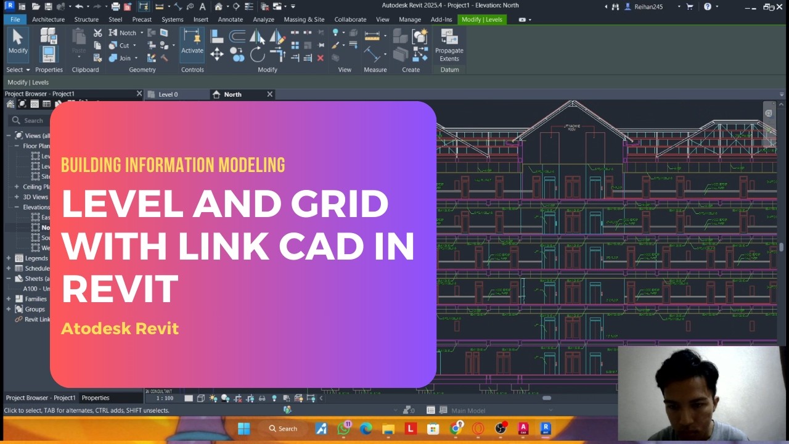Open WhatsApp from the taskbar
This screenshot has height=444, width=789.
pyautogui.click(x=344, y=429)
